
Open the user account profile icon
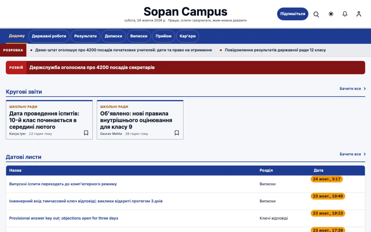(x=359, y=14)
